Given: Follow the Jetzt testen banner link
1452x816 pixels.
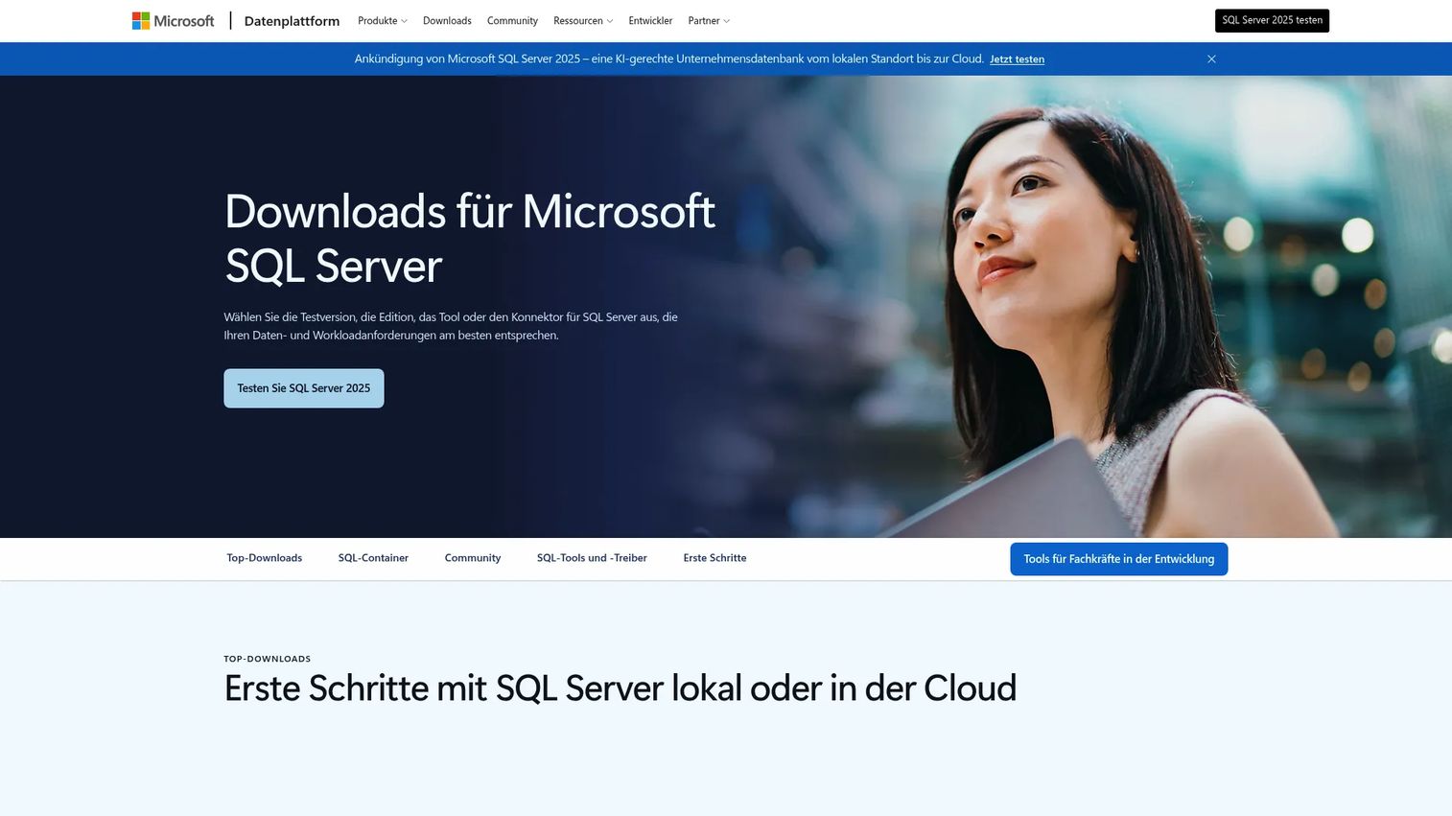Looking at the screenshot, I should [1017, 59].
